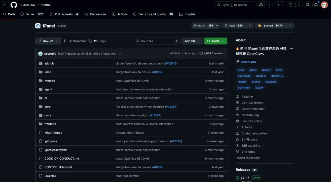Open the core folder
This screenshot has width=331, height=182.
48,107
